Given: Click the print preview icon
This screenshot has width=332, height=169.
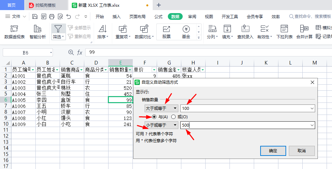Looking at the screenshot, I should [60, 16].
